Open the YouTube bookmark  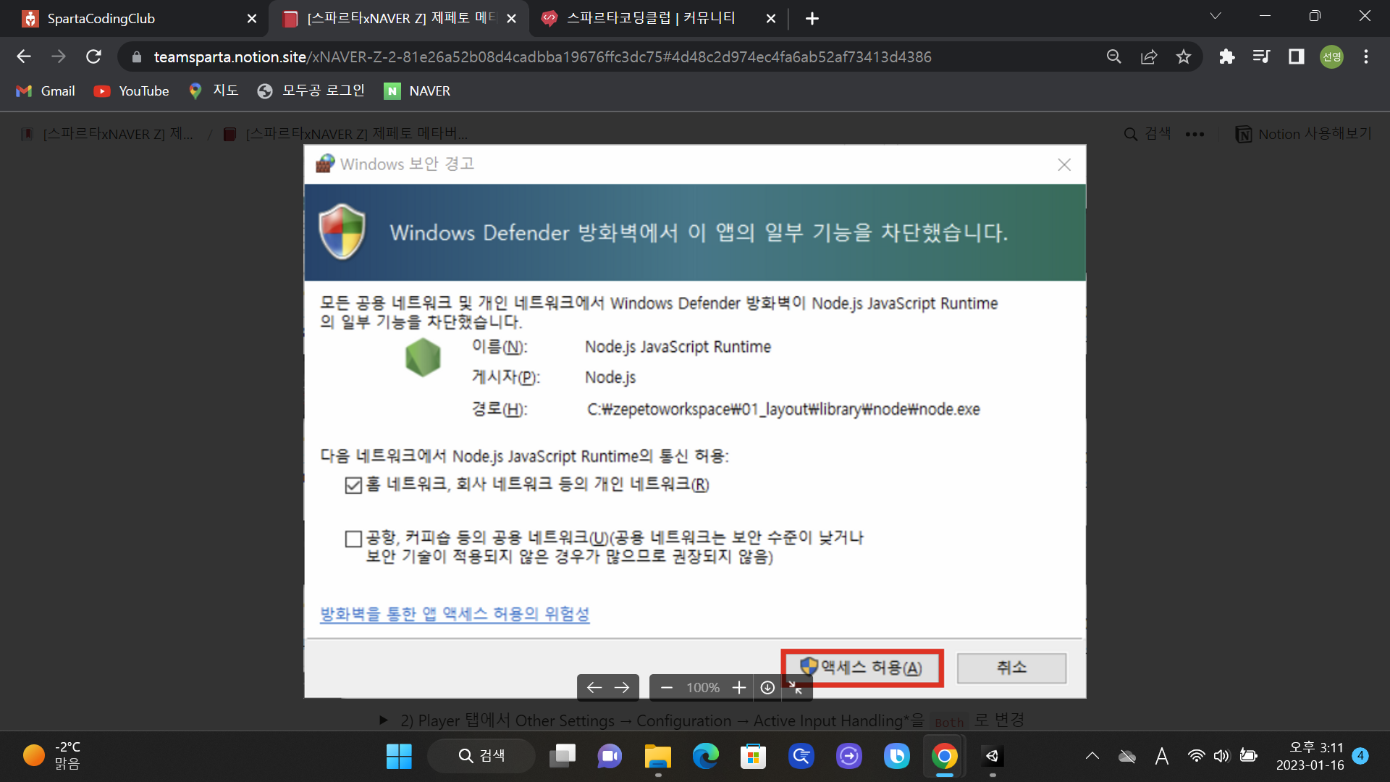point(132,91)
